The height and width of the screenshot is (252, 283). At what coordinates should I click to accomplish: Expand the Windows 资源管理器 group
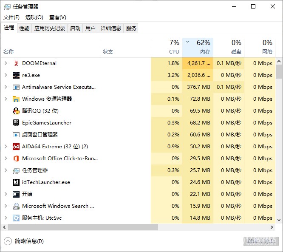coord(6,99)
